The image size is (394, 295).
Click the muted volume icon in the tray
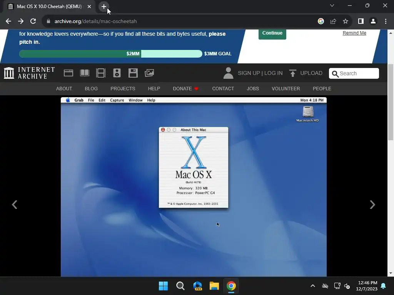[347, 286]
